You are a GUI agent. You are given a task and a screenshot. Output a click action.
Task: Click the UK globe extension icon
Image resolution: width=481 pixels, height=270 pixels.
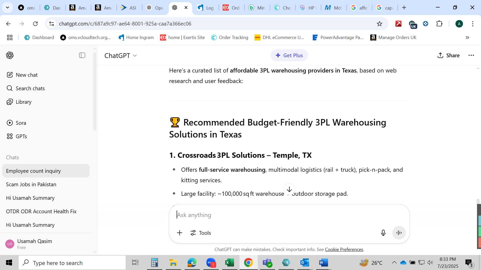pyautogui.click(x=412, y=24)
